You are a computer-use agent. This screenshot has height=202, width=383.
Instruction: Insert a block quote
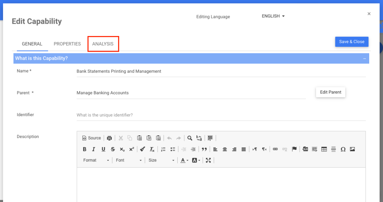204,149
